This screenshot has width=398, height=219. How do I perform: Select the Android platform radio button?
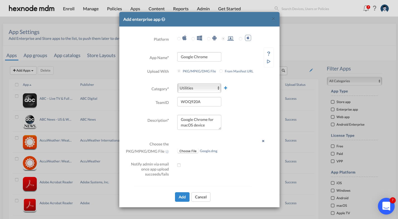click(x=209, y=39)
